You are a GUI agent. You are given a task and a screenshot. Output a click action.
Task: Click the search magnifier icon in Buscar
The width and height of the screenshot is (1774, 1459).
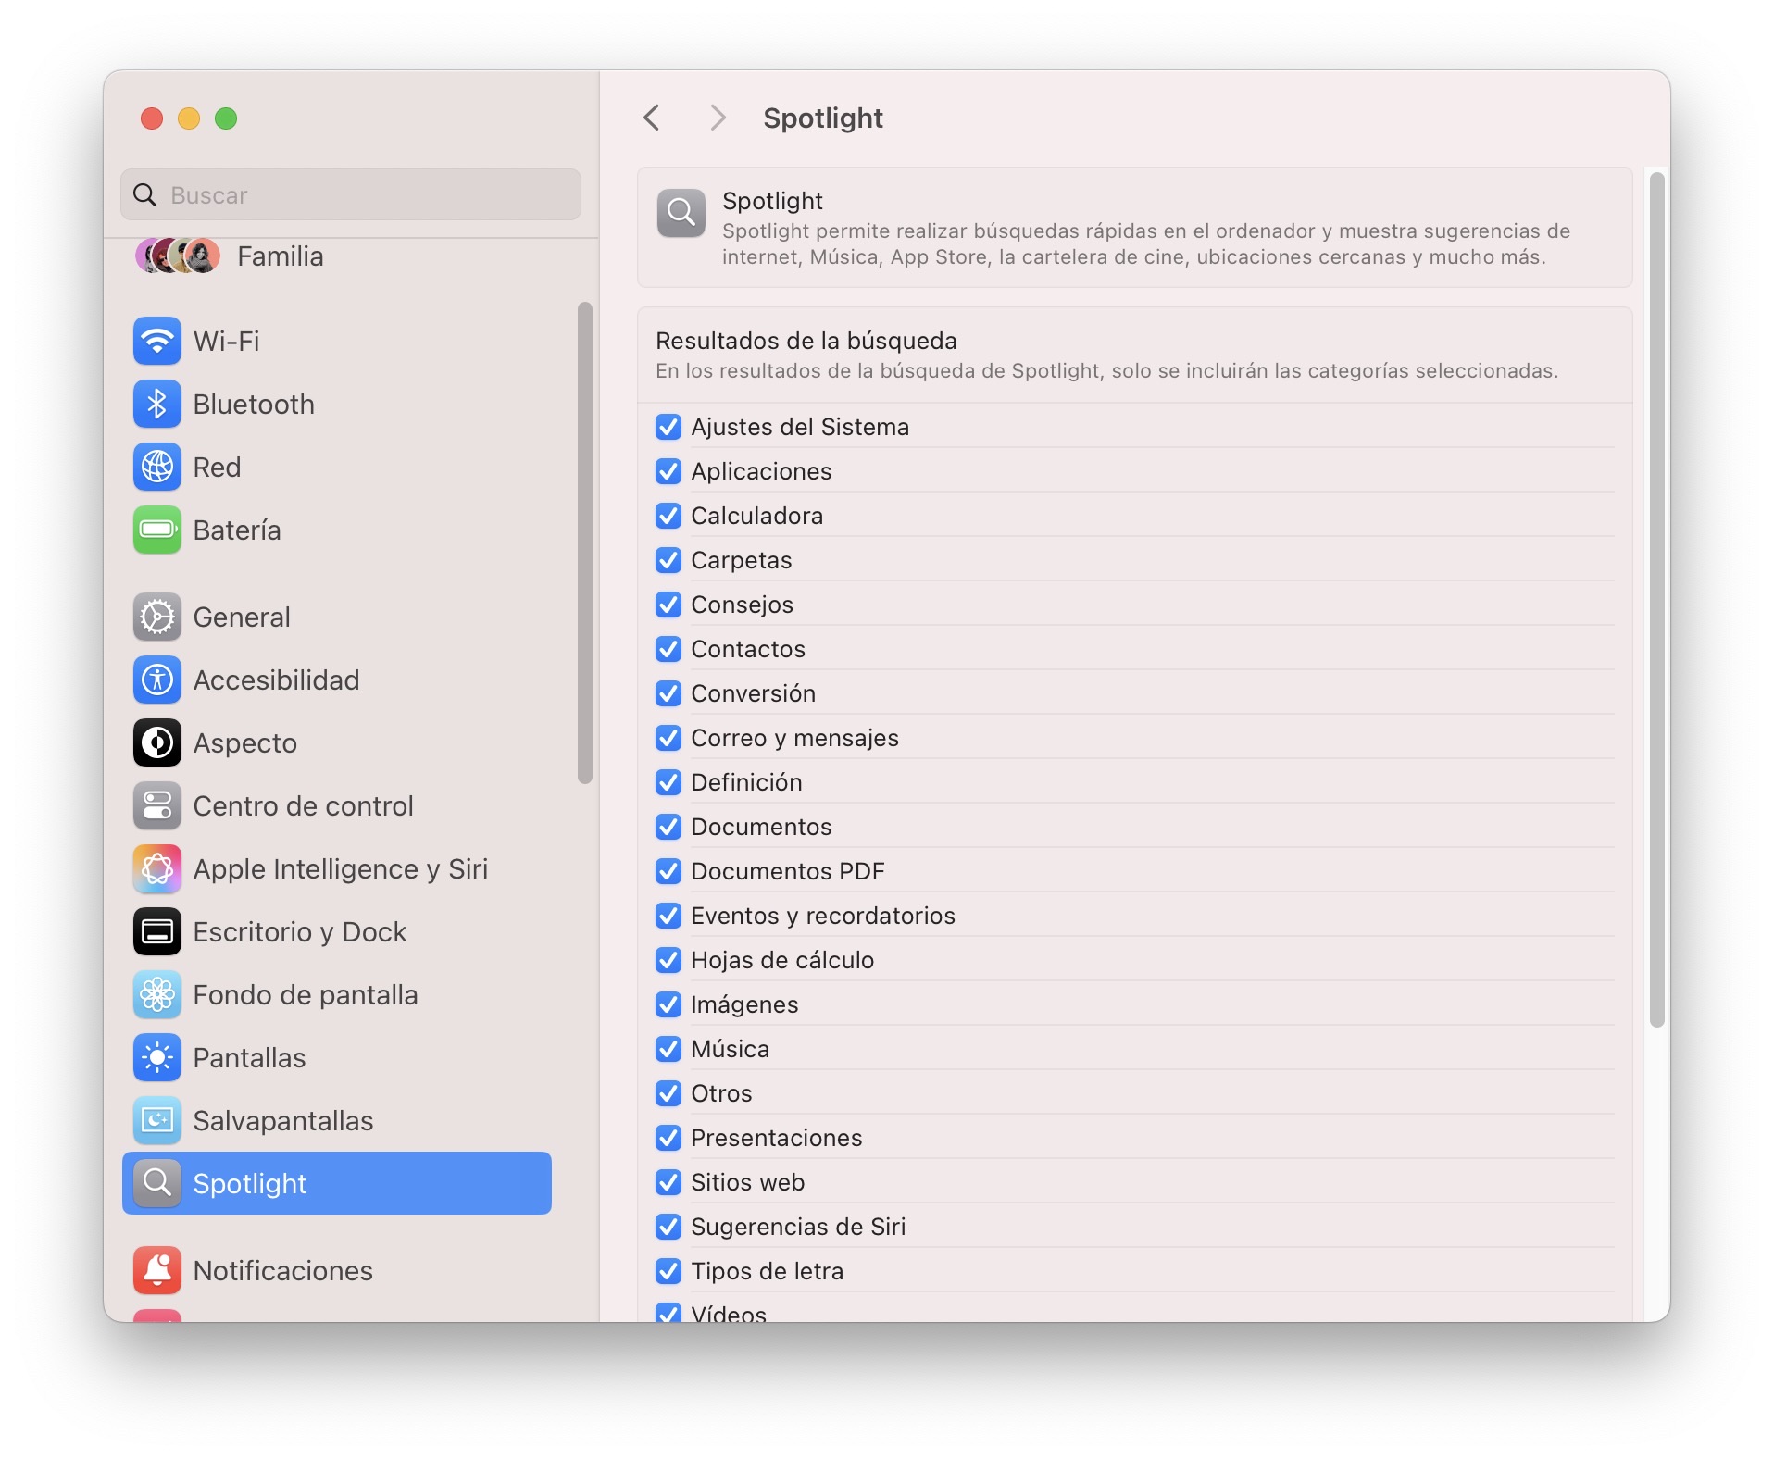(145, 194)
